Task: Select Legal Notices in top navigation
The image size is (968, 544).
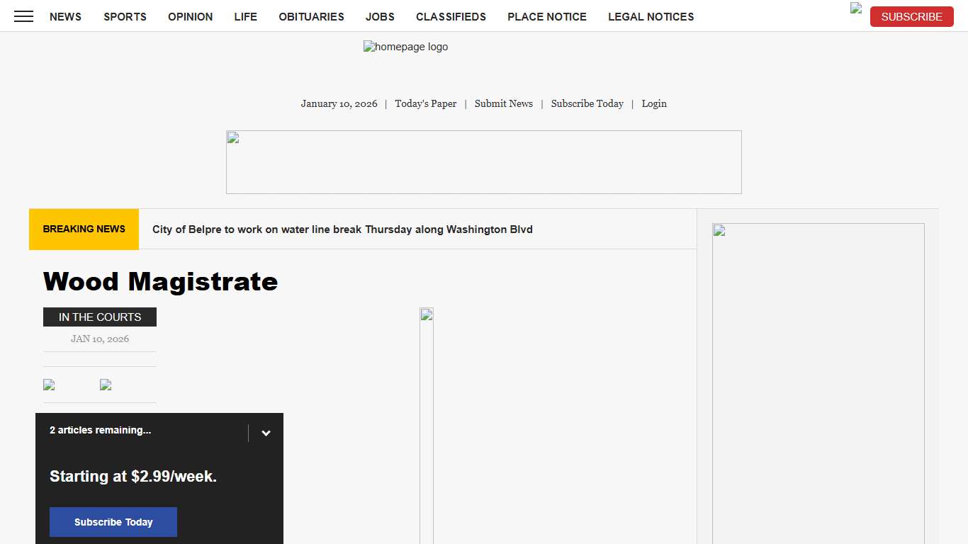Action: (651, 16)
